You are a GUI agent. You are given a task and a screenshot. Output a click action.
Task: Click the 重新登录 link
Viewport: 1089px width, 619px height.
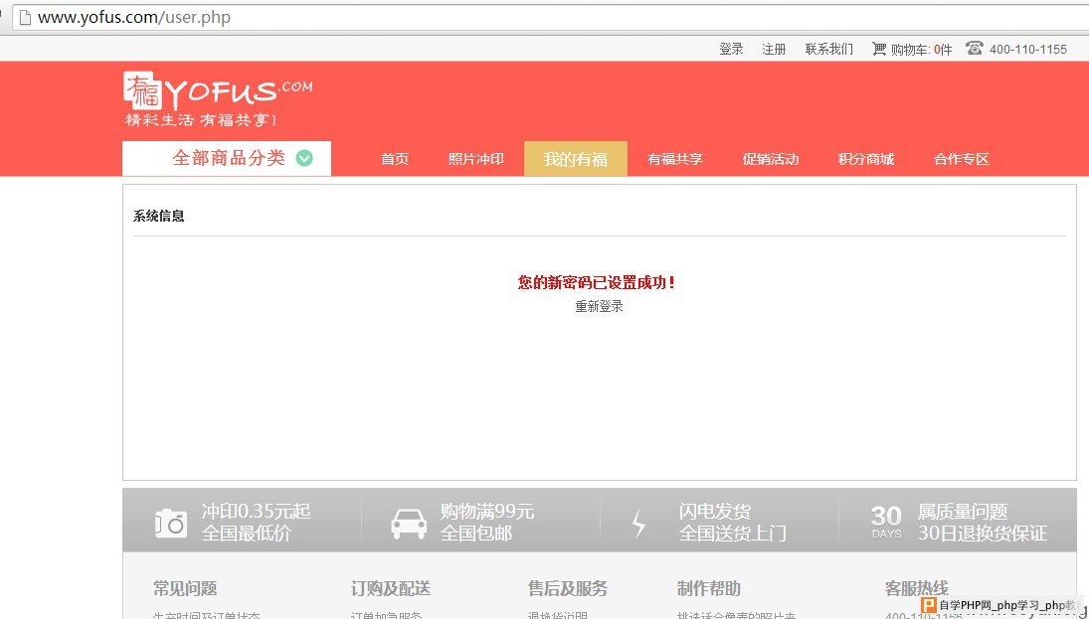[599, 306]
